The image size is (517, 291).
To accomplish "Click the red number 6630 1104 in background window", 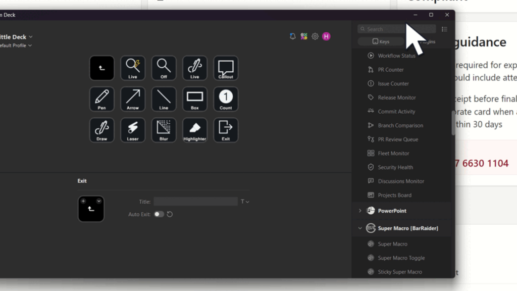I will (x=485, y=163).
